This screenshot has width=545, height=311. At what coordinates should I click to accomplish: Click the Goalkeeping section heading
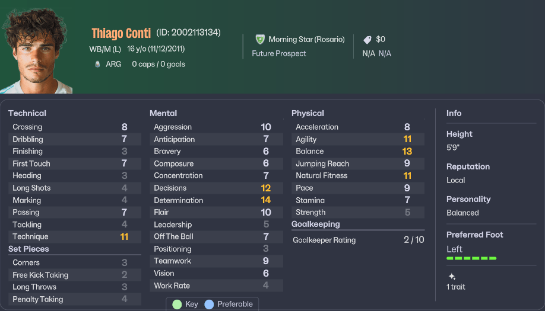(315, 224)
